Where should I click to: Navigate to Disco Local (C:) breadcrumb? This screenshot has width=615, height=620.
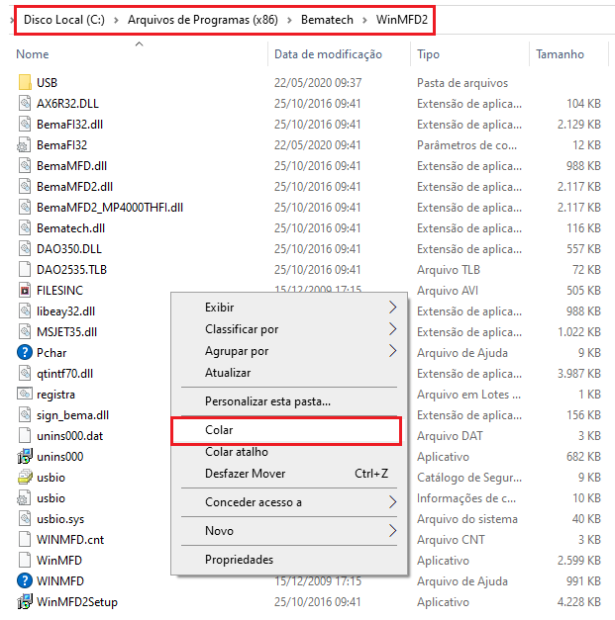(64, 20)
